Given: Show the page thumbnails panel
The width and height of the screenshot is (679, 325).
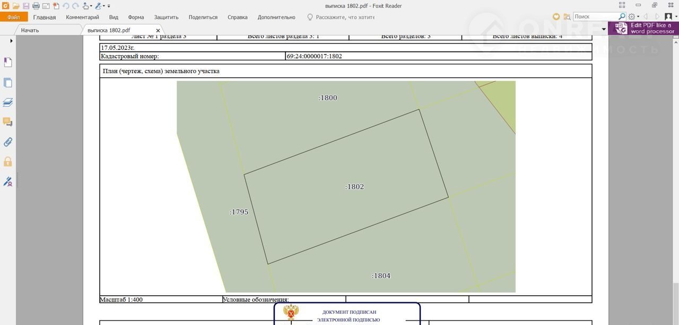Looking at the screenshot, I should tap(8, 83).
